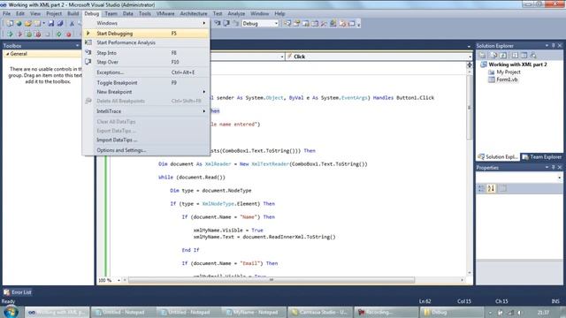Click the Cut scissors icon
Viewport: 566px width, 318px height.
pos(72,24)
